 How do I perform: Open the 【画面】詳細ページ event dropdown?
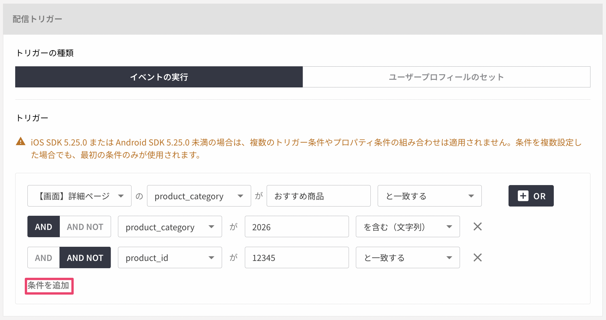tap(79, 196)
